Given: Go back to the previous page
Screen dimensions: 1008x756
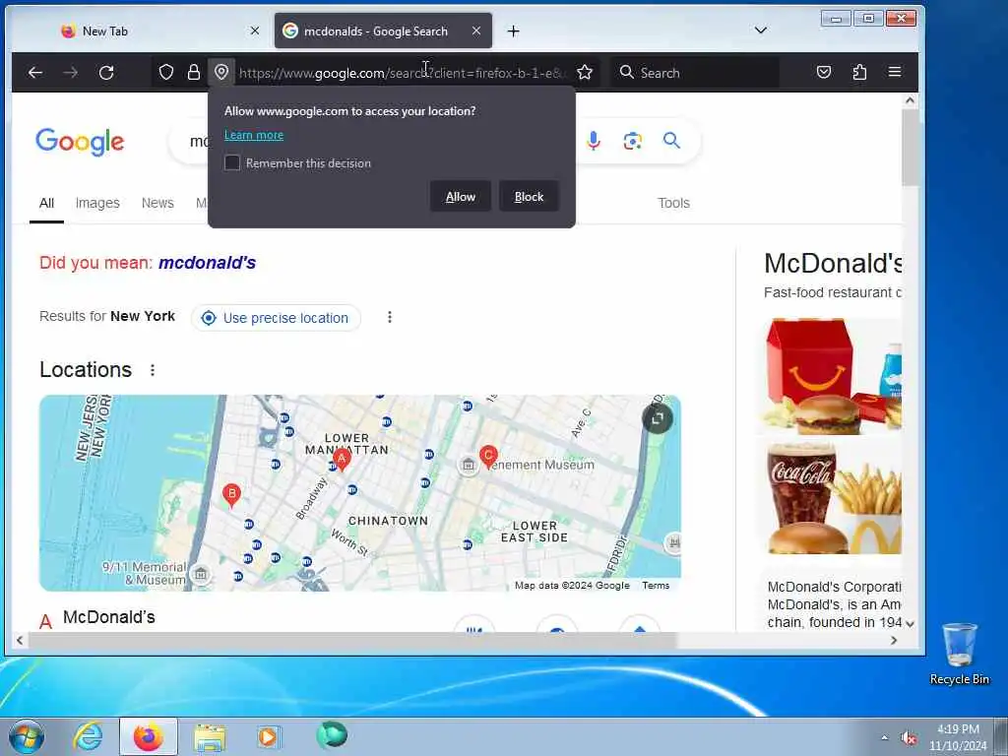Looking at the screenshot, I should (x=35, y=73).
